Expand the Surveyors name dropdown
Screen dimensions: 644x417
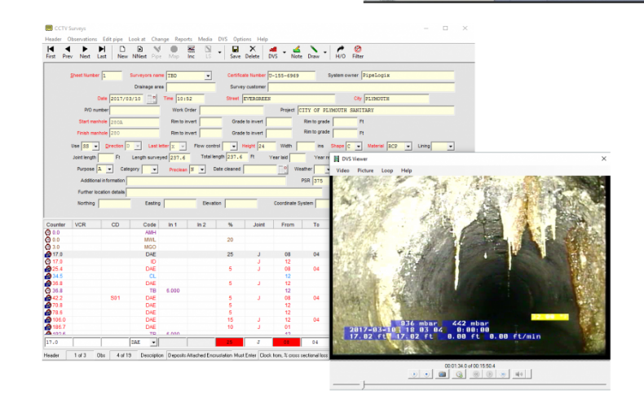208,76
